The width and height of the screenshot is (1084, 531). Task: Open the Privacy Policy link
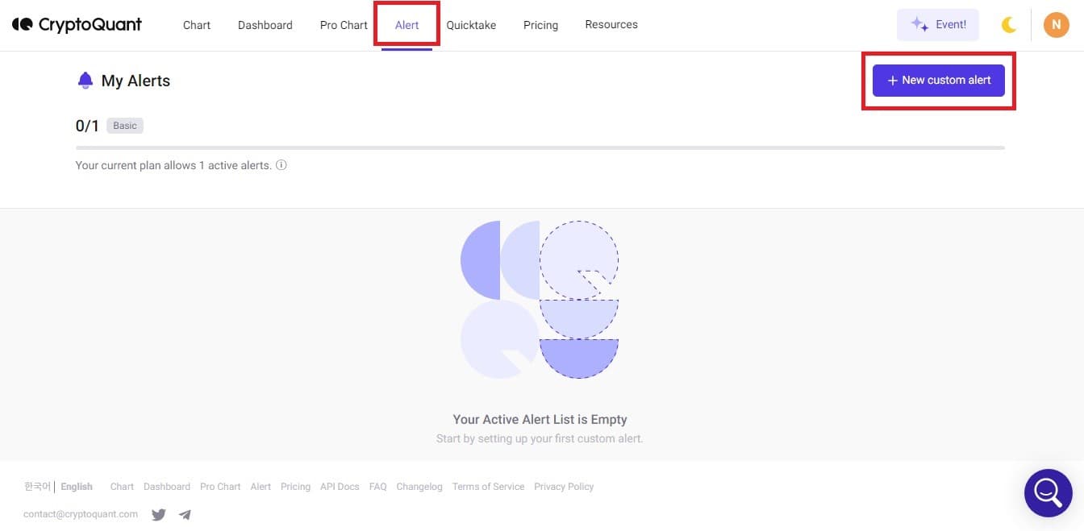564,487
